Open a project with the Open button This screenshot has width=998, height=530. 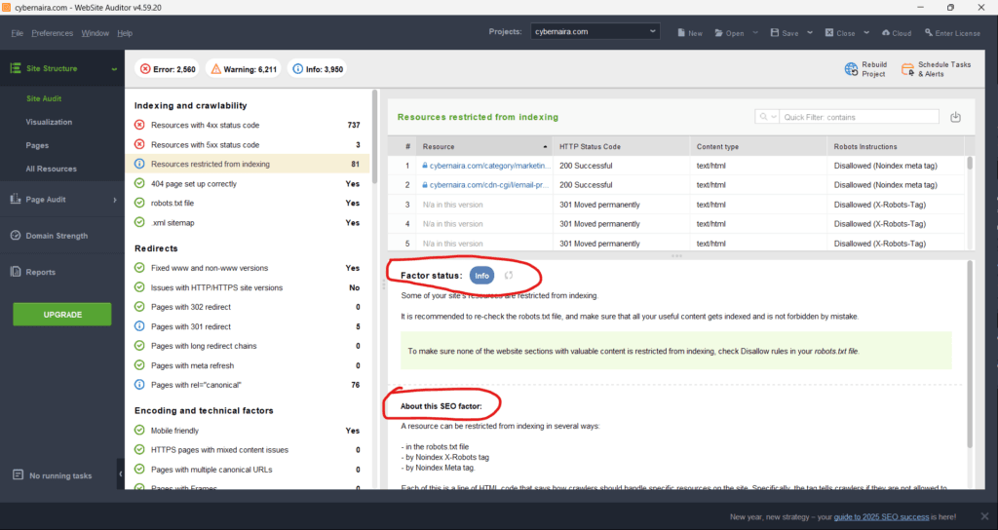[x=729, y=33]
